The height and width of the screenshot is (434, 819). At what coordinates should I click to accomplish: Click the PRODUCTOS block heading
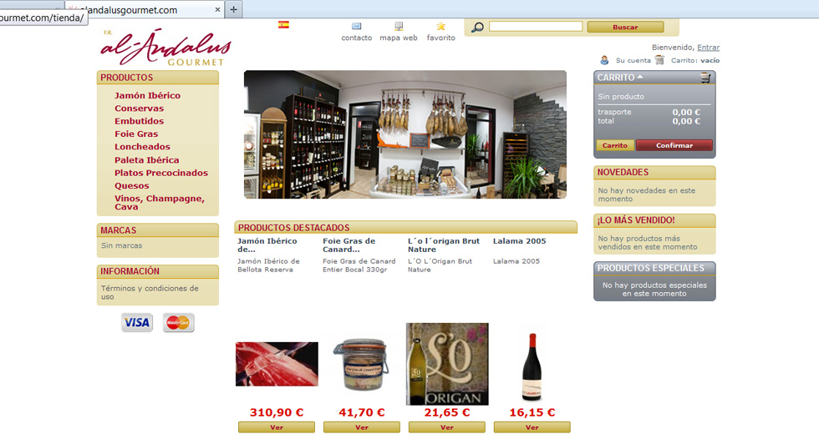(x=126, y=77)
